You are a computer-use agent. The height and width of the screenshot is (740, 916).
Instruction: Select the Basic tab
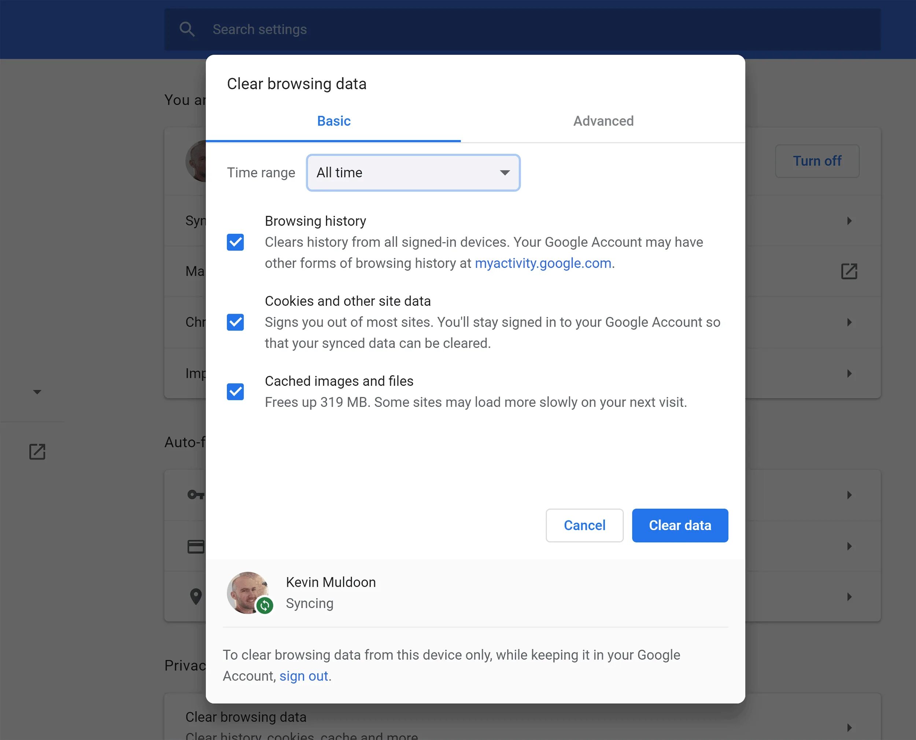tap(333, 121)
